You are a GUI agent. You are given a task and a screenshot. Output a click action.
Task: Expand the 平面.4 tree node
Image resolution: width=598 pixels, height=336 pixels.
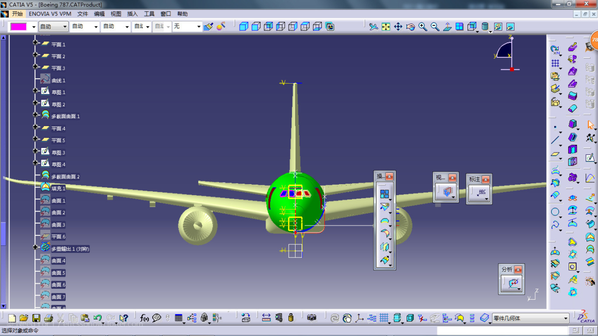click(35, 127)
